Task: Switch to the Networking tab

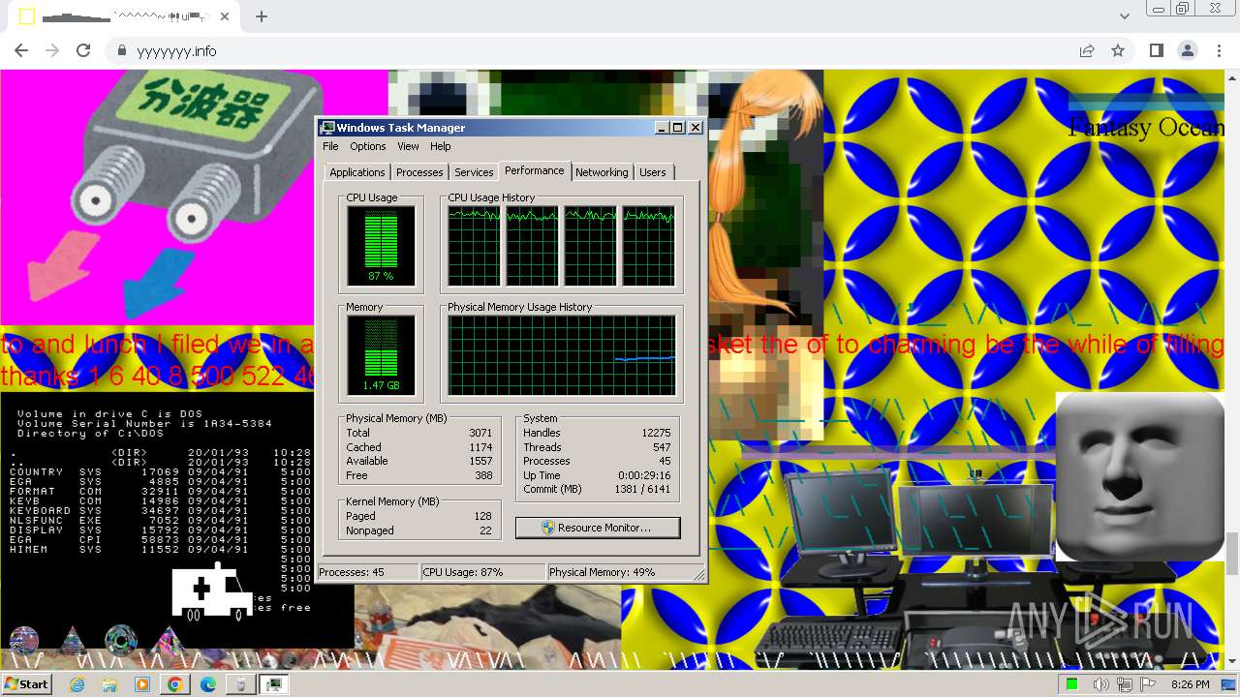Action: 602,172
